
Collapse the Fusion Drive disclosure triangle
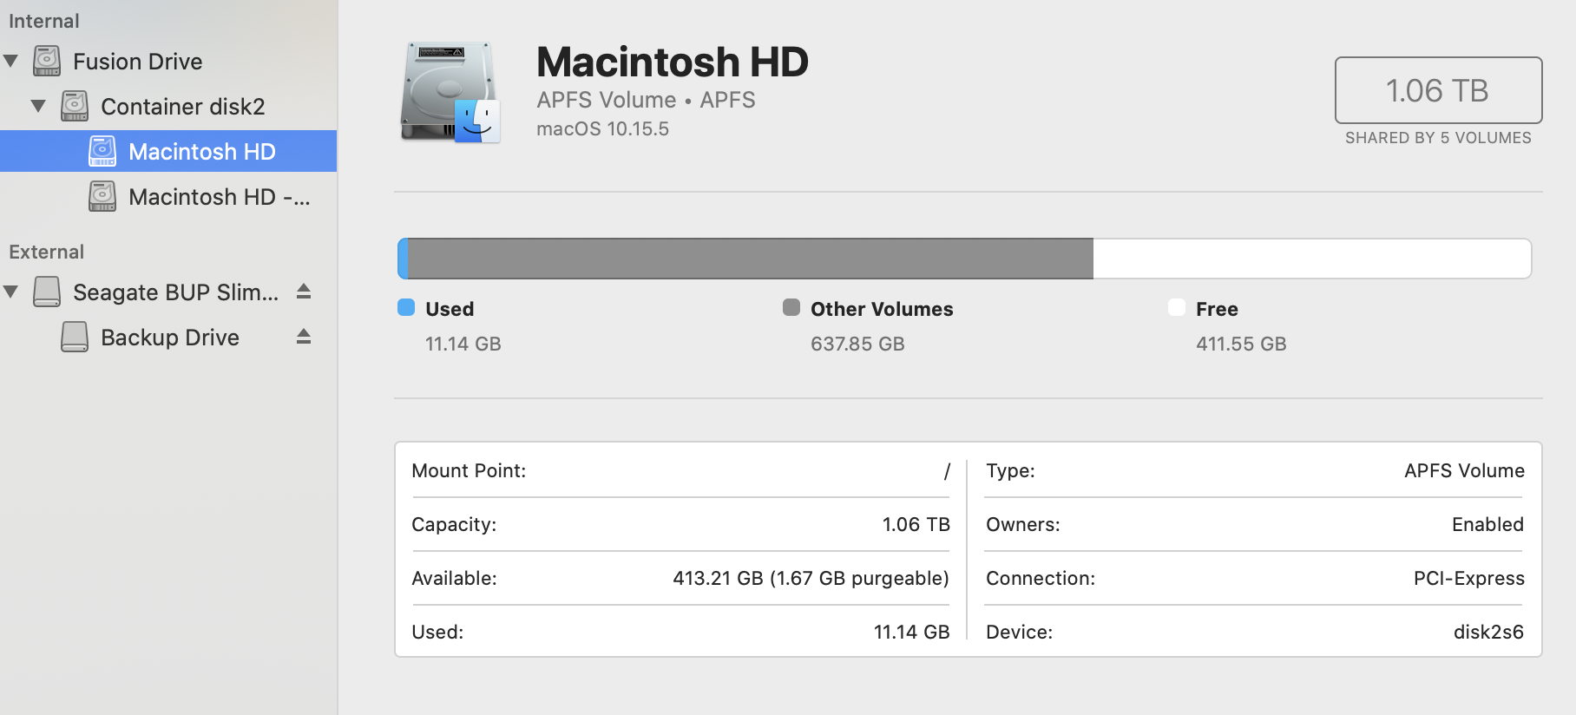(x=11, y=61)
